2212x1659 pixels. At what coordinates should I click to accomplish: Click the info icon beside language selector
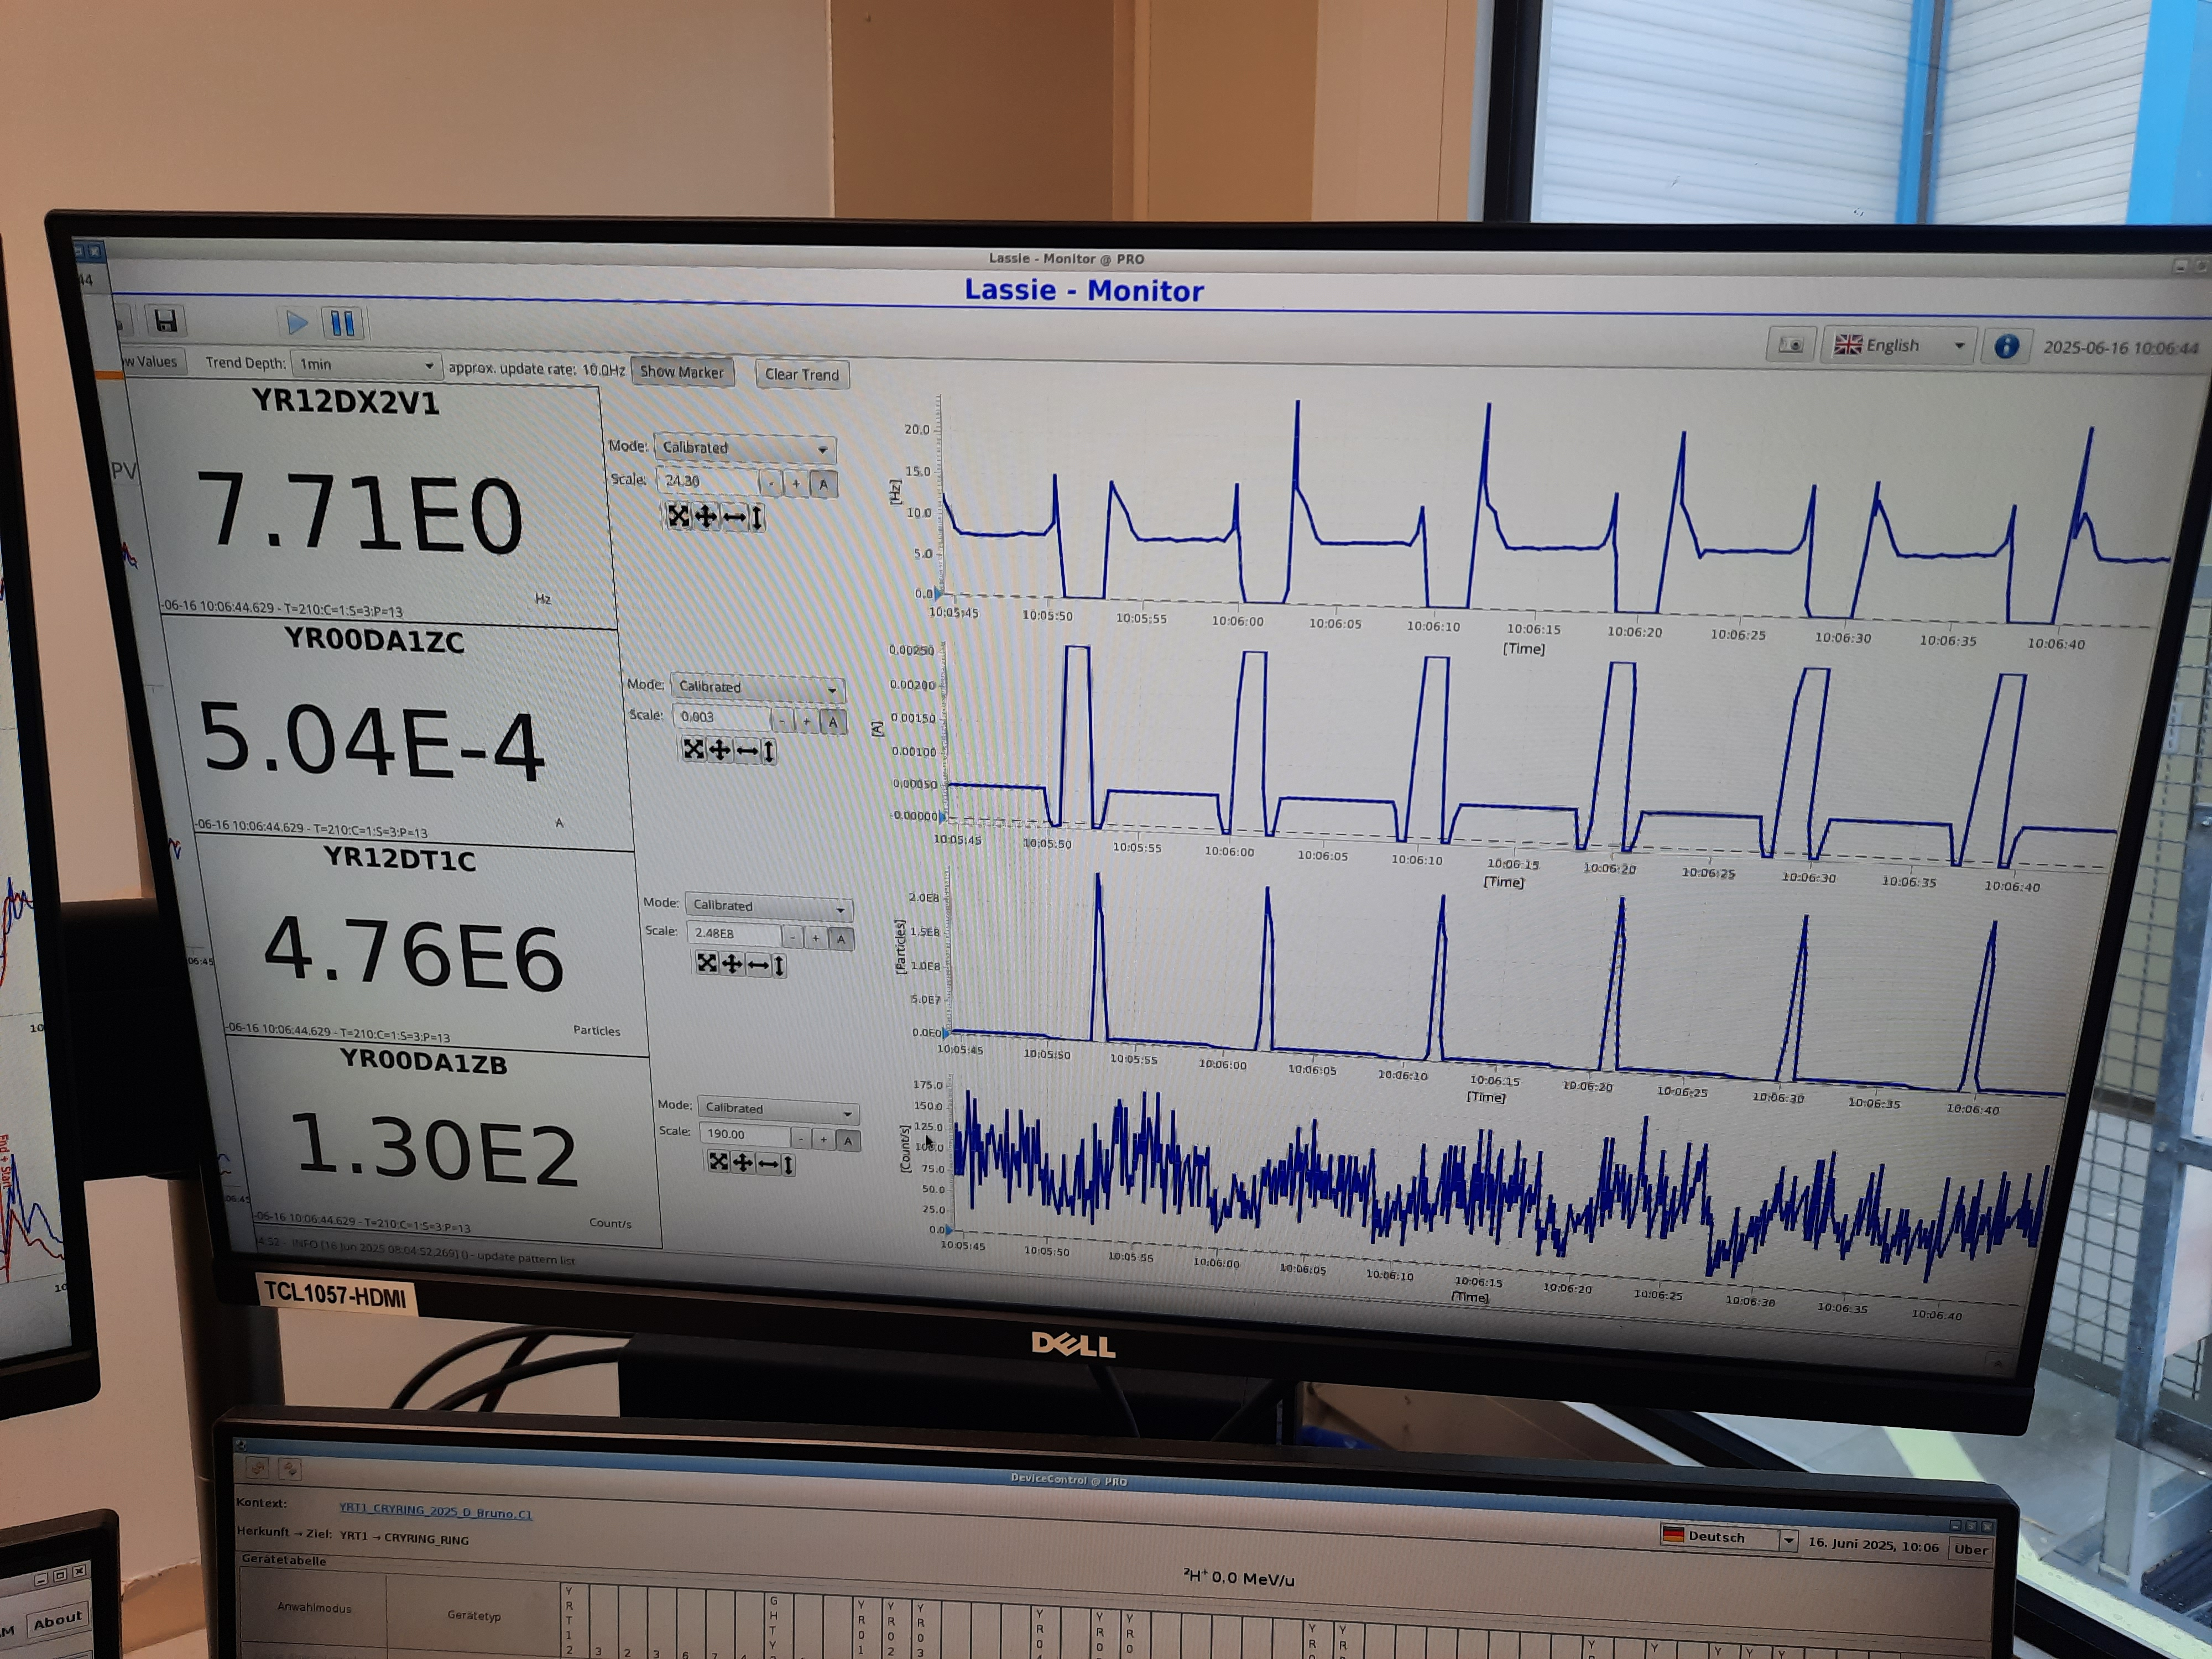pos(2006,347)
